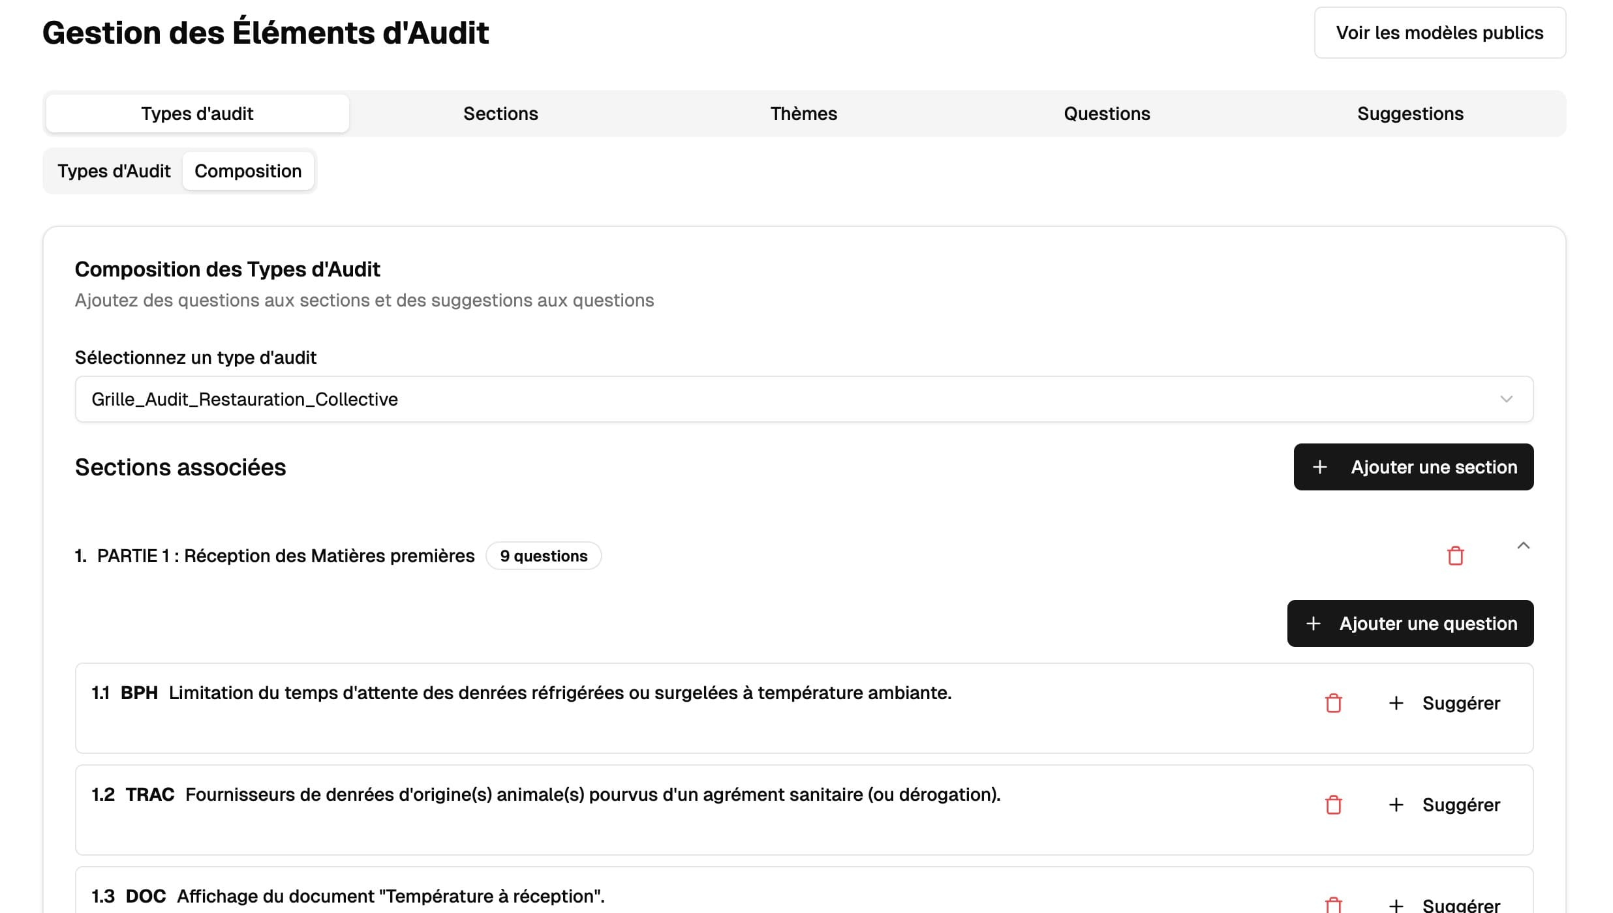Collapse the PARTIE 1 section chevron

pos(1523,546)
